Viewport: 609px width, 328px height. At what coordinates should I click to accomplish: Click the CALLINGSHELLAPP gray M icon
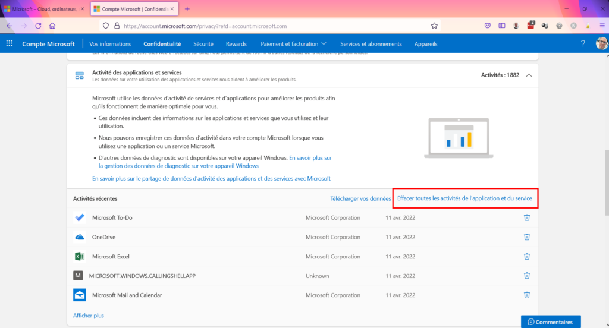click(x=78, y=276)
